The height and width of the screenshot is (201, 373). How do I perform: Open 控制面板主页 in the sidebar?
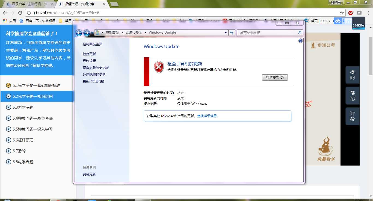93,44
